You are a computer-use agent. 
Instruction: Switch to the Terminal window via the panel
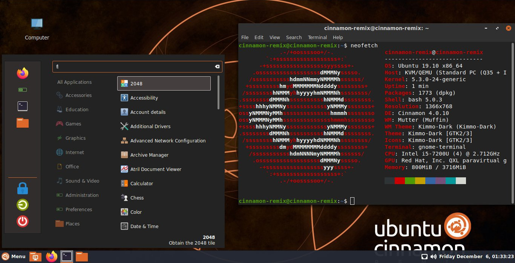[x=67, y=257]
